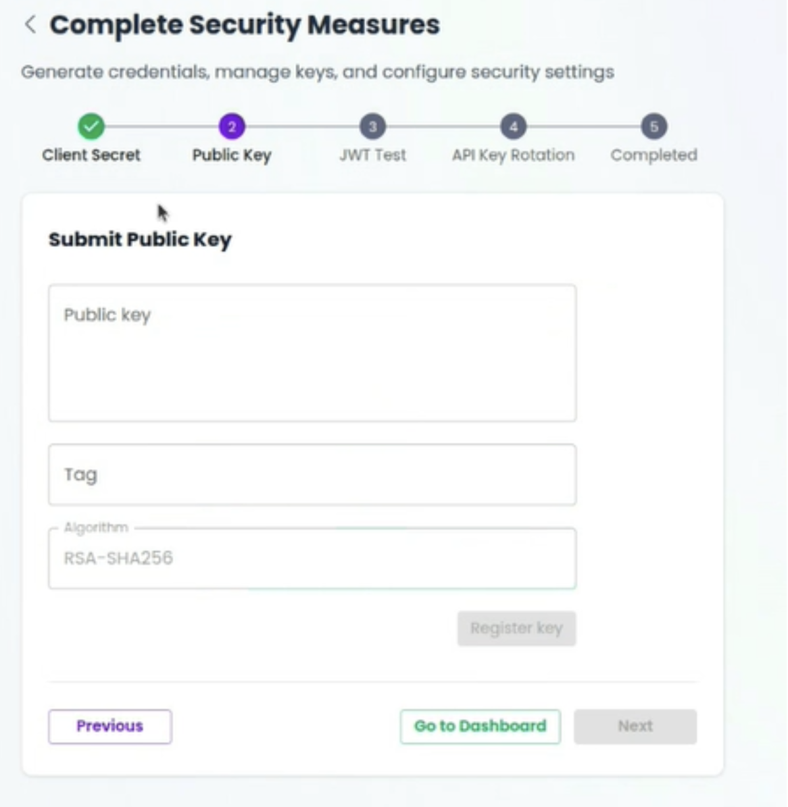Select the purple step 2 circle
The image size is (788, 807).
tap(232, 126)
